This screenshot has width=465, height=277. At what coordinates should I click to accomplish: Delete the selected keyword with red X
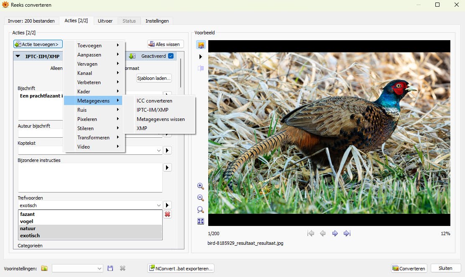167,214
